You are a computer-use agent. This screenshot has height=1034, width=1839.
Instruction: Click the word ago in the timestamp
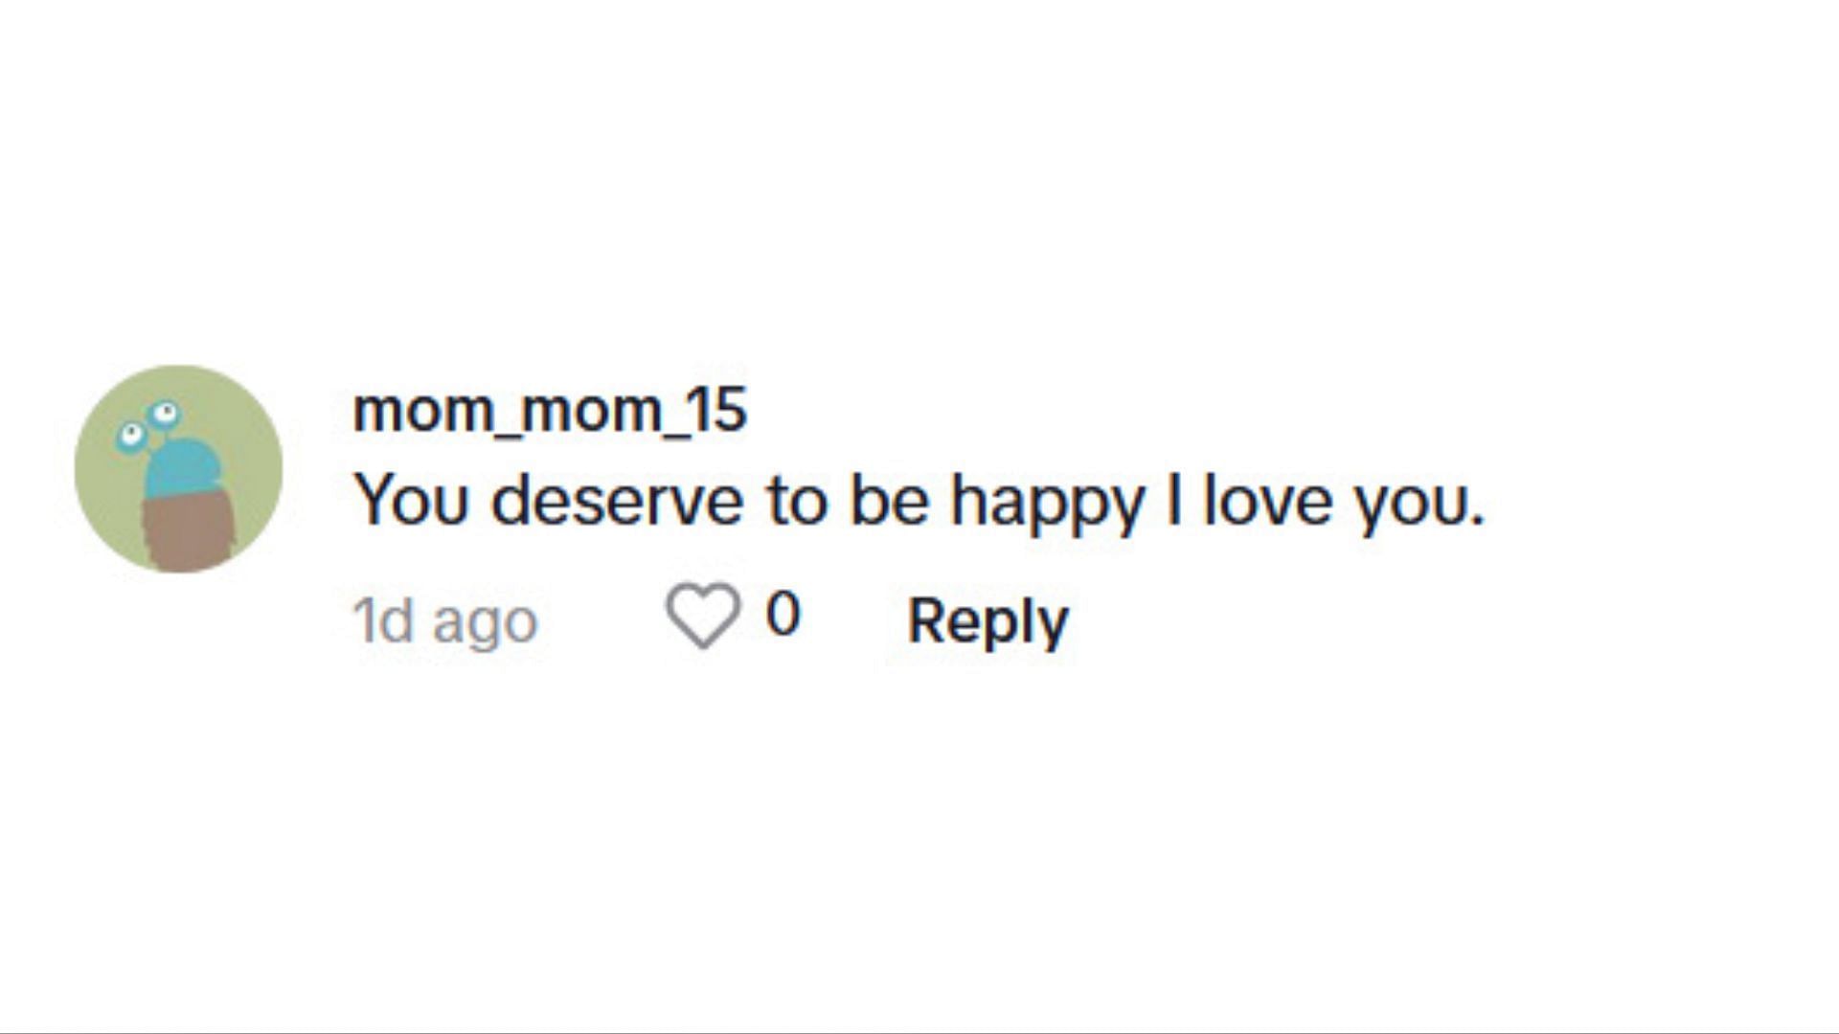[x=486, y=625]
